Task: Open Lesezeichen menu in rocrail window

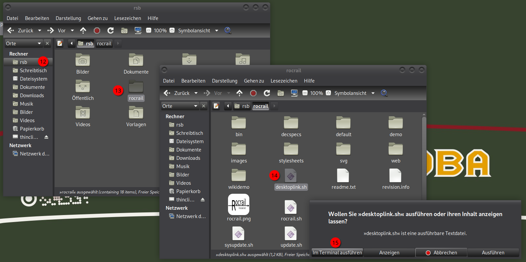Action: (x=284, y=81)
